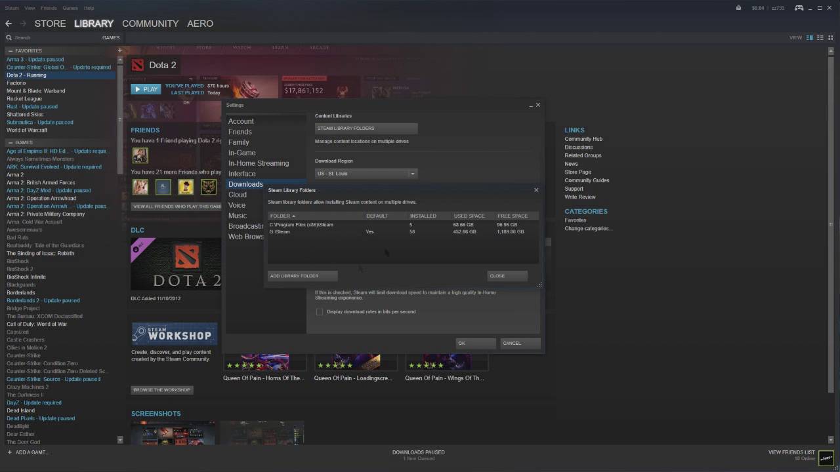Click the forward navigation arrow
Viewport: 840px width, 472px height.
(23, 24)
